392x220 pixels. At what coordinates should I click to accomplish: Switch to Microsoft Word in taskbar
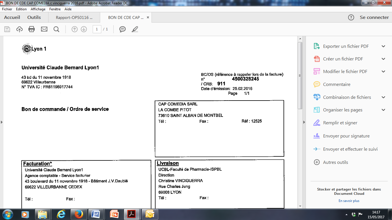pos(96,214)
